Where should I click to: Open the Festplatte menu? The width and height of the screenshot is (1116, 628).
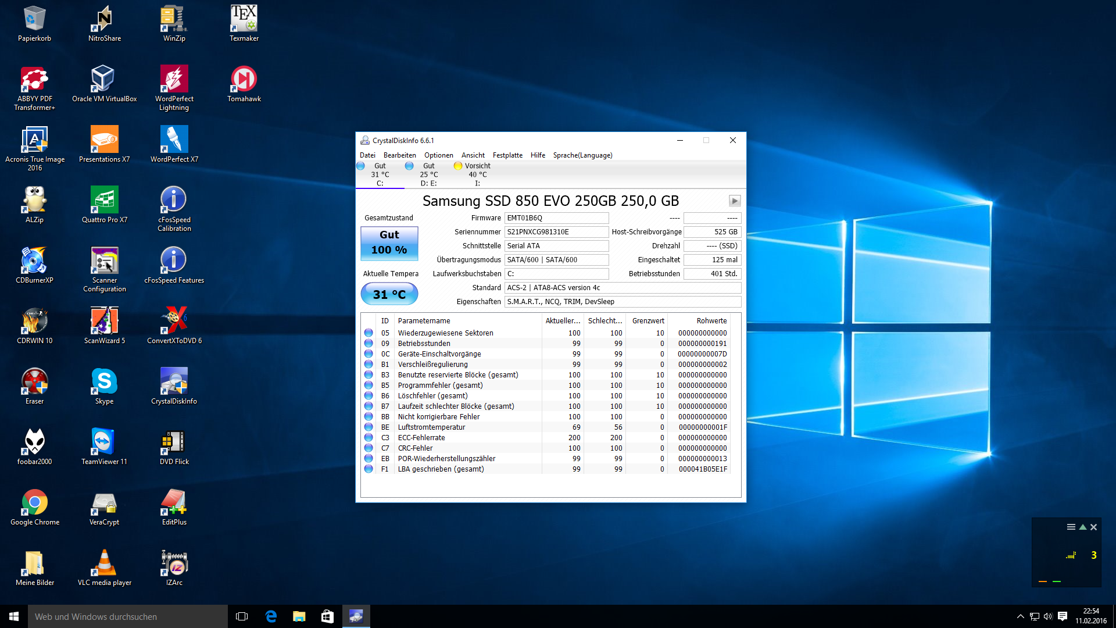click(507, 155)
